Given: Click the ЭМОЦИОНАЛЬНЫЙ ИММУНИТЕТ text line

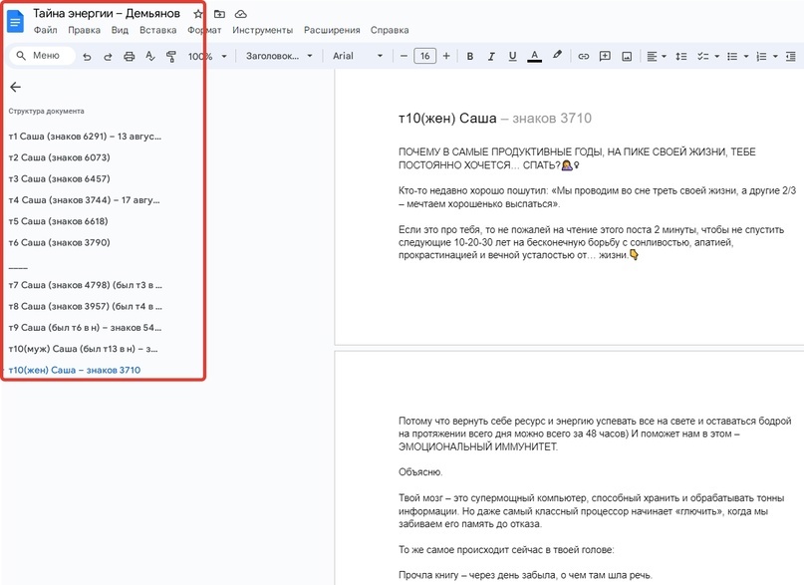Looking at the screenshot, I should tap(478, 447).
